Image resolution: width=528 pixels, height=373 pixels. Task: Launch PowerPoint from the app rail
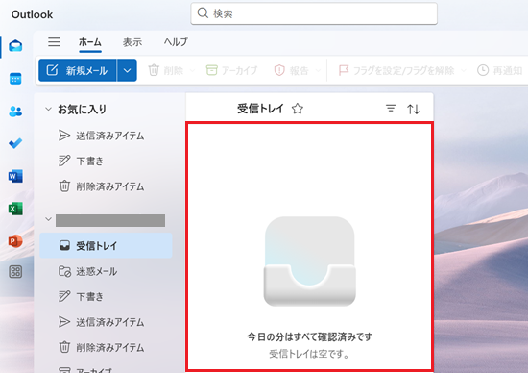15,241
